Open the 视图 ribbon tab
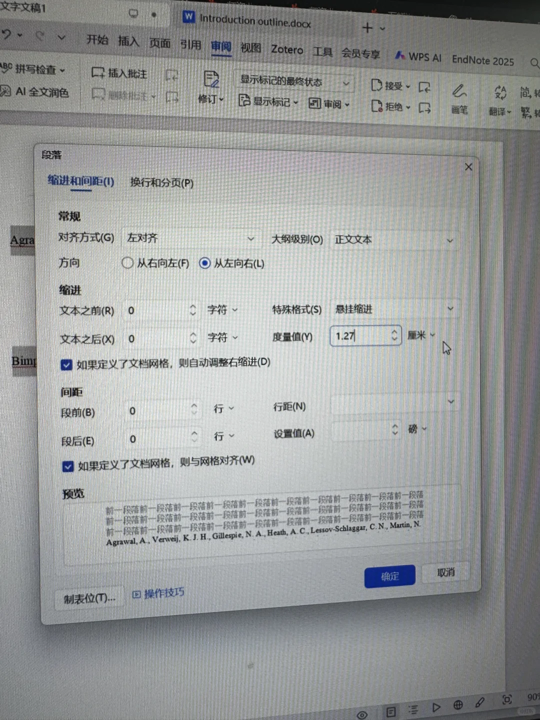The width and height of the screenshot is (540, 720). click(252, 48)
